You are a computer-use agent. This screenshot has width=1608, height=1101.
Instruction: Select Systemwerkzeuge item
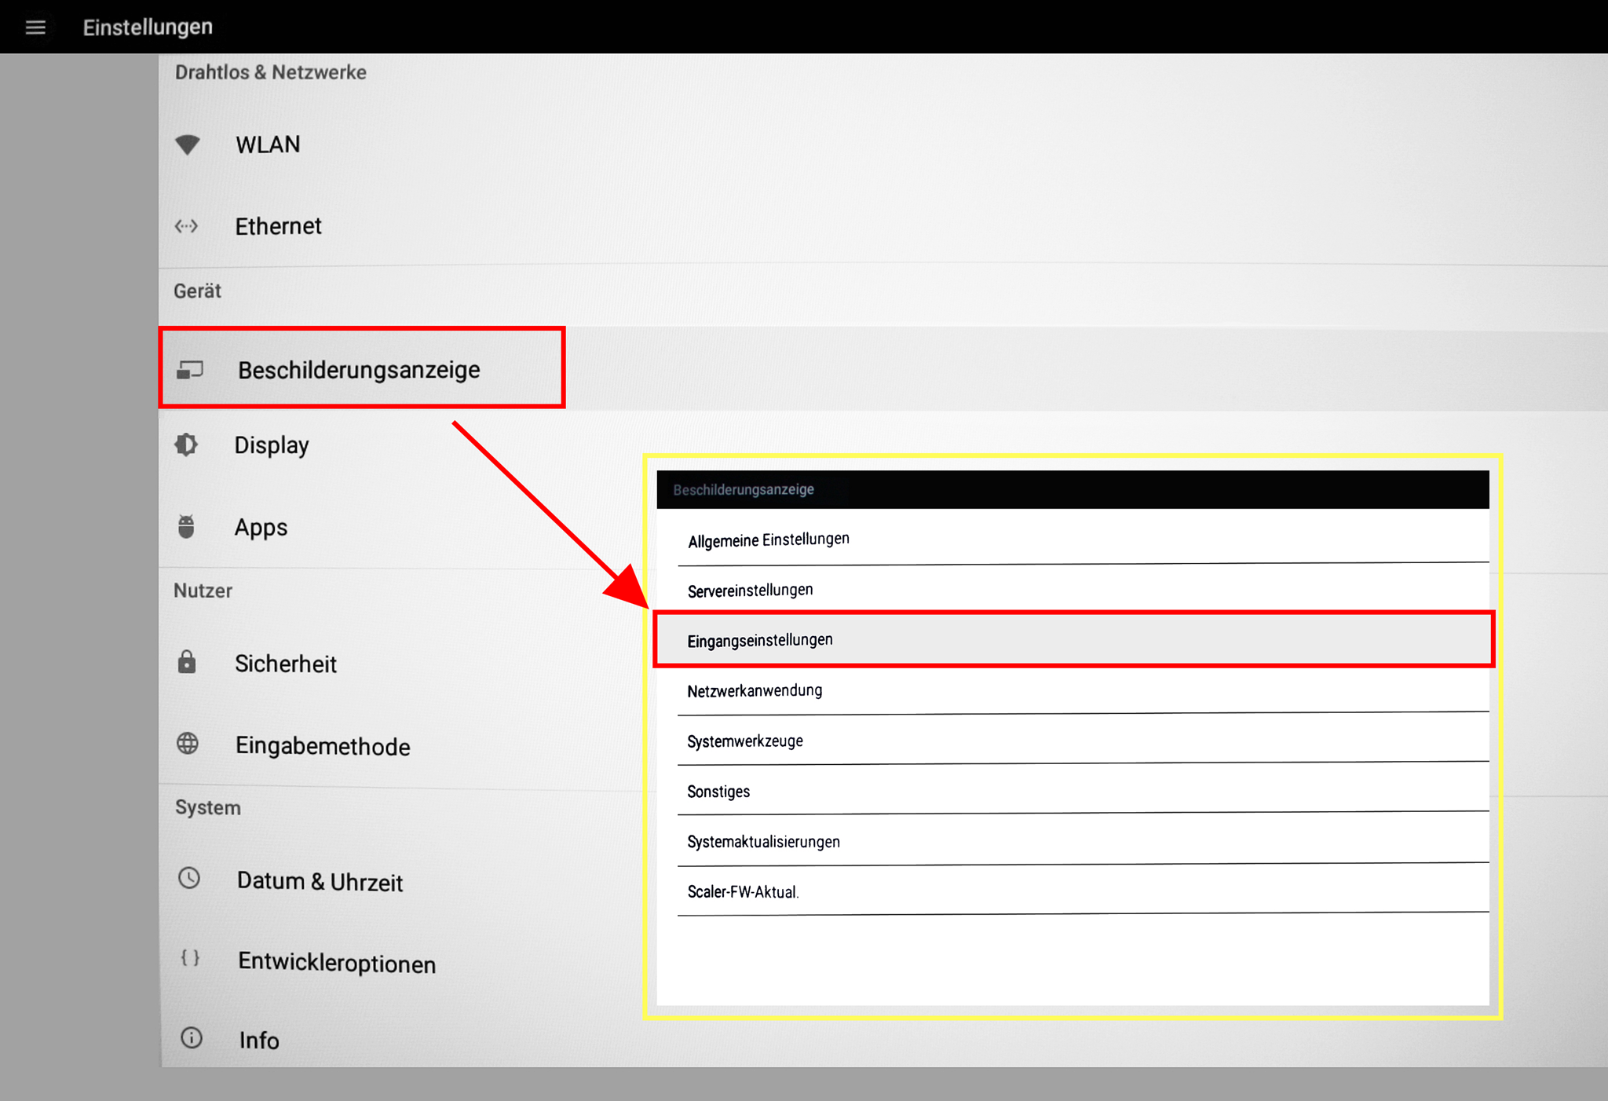point(745,741)
